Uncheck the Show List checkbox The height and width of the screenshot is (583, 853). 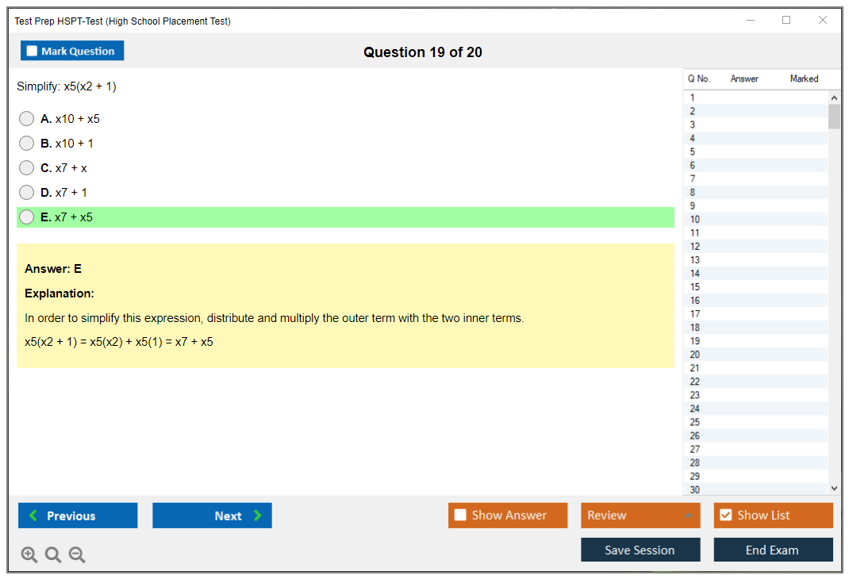coord(725,516)
